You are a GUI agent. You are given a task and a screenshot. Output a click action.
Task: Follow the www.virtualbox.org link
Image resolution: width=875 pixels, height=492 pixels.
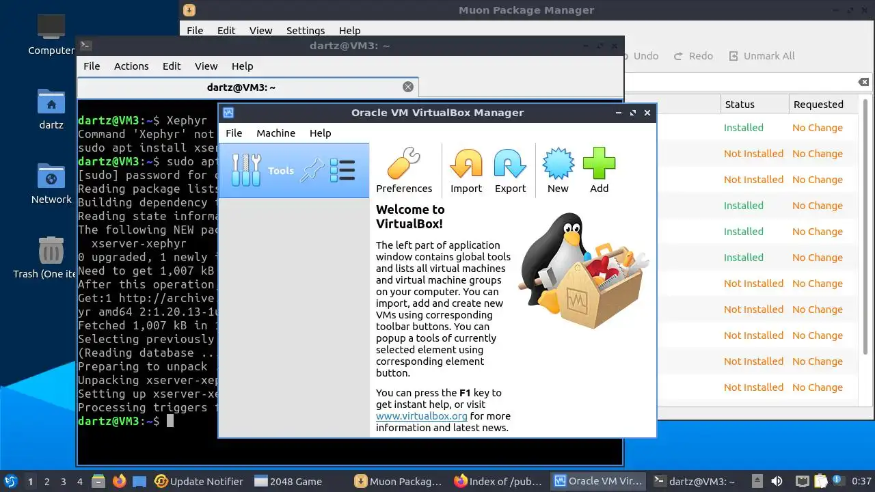(x=422, y=415)
